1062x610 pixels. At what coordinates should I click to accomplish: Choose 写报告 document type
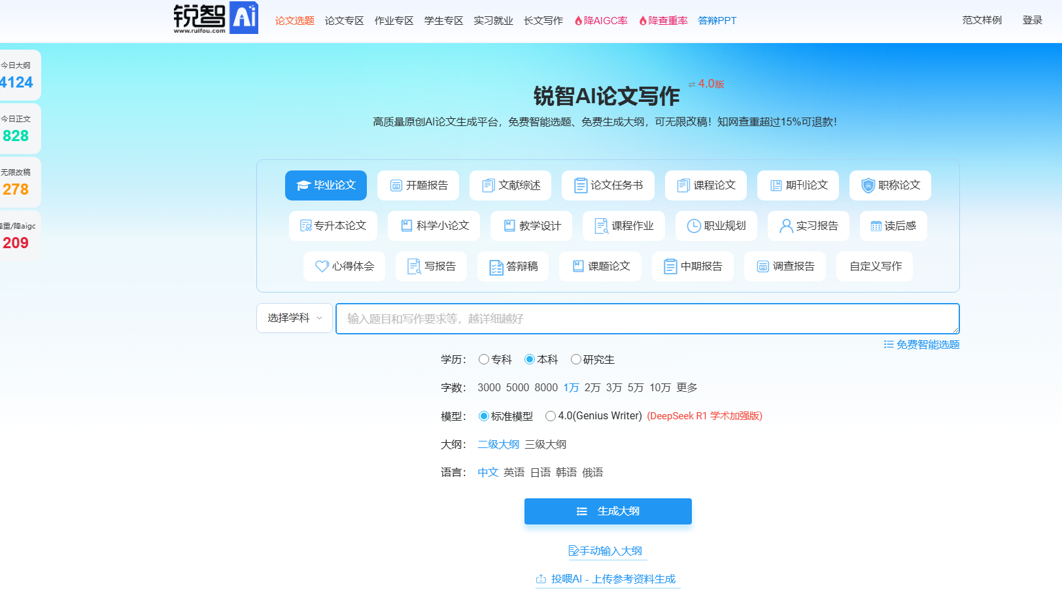[x=432, y=266]
